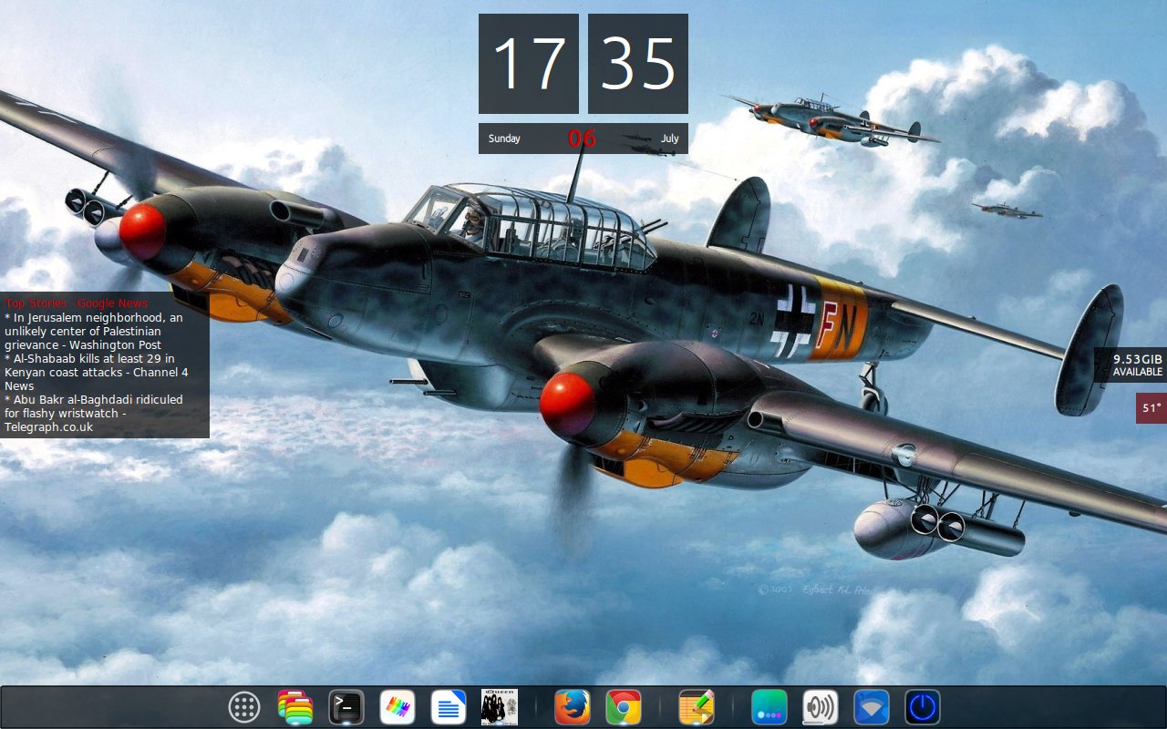The height and width of the screenshot is (729, 1167).
Task: Open the Abu Bakr al-Baghdadi wristwatch story
Action: tap(94, 414)
